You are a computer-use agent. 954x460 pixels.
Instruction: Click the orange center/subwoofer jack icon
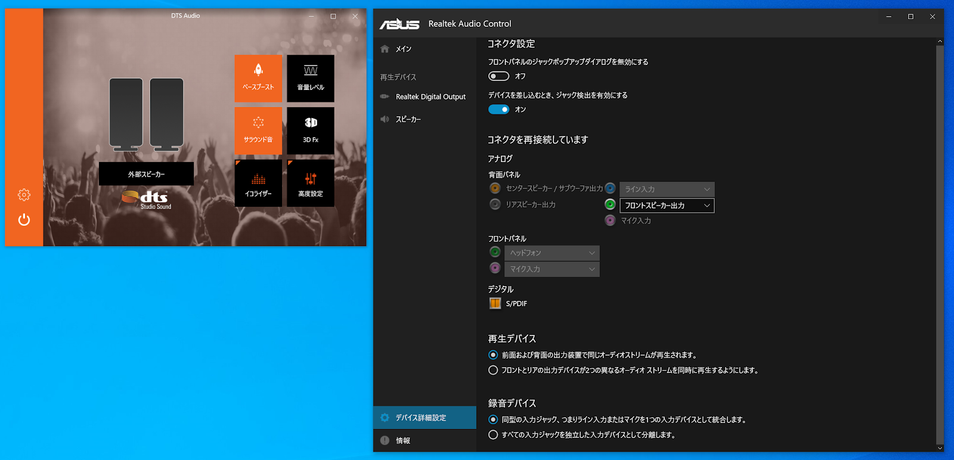(495, 188)
